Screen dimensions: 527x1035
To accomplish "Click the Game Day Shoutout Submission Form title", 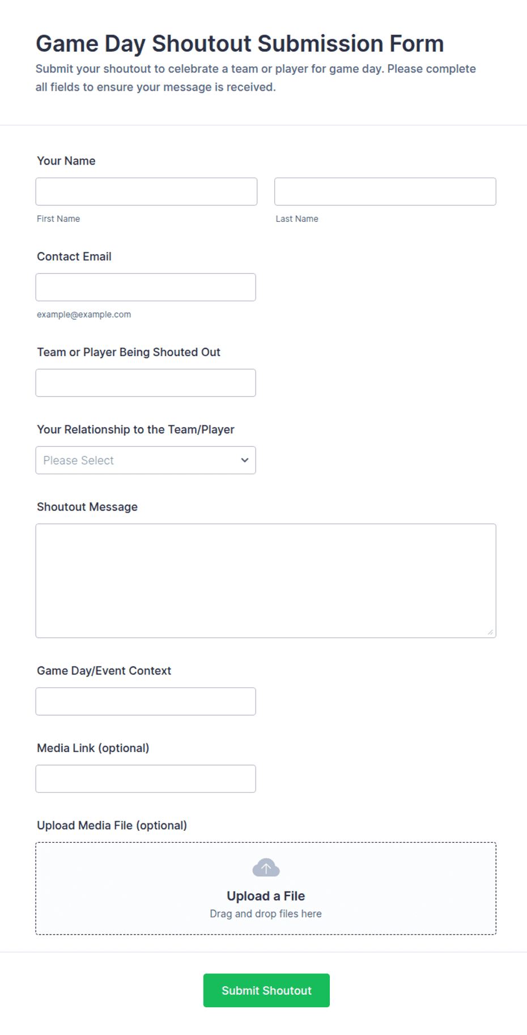I will coord(240,44).
